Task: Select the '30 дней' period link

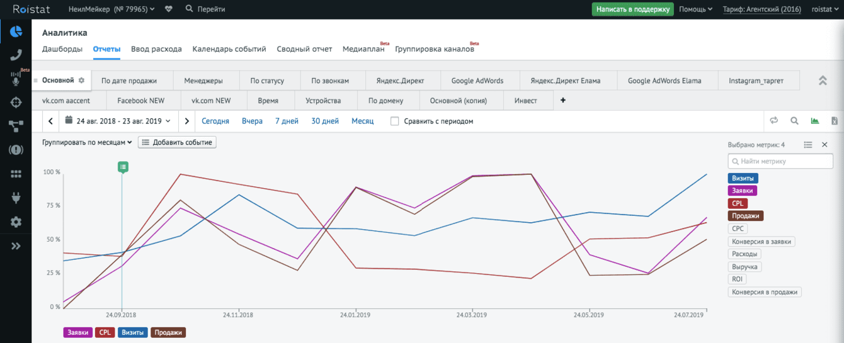Action: [325, 121]
